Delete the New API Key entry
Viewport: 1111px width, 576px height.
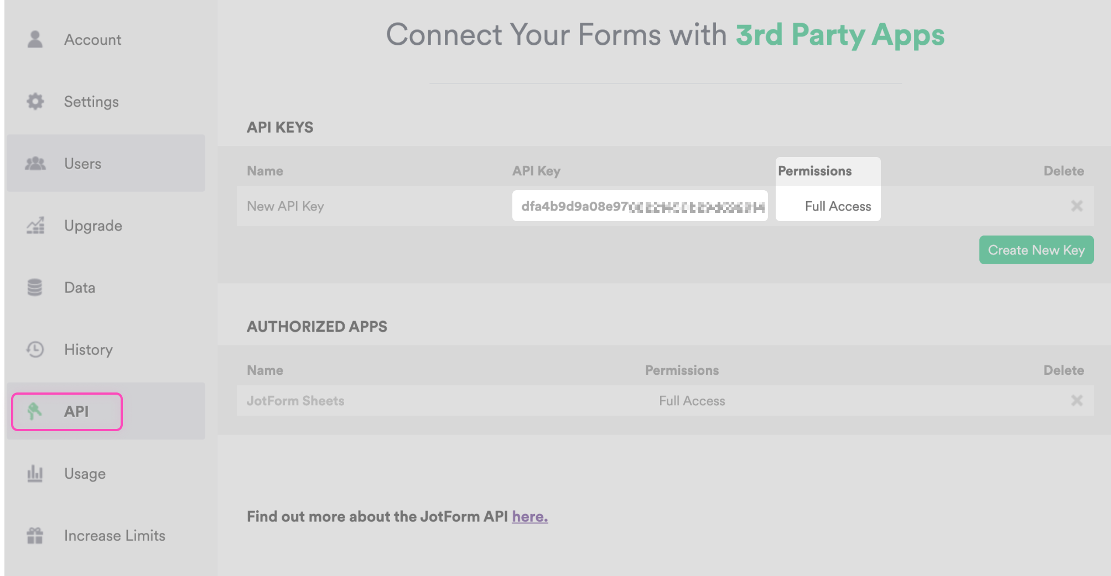[1077, 206]
